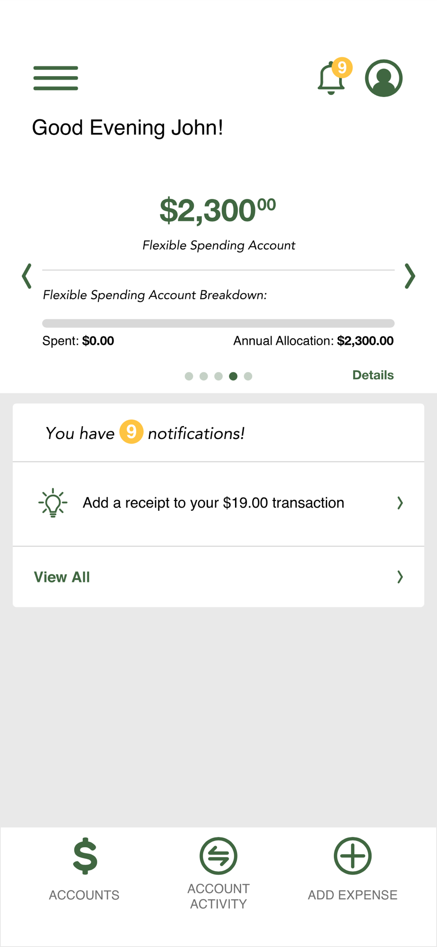Open the hamburger menu
The image size is (437, 947).
pyautogui.click(x=55, y=78)
